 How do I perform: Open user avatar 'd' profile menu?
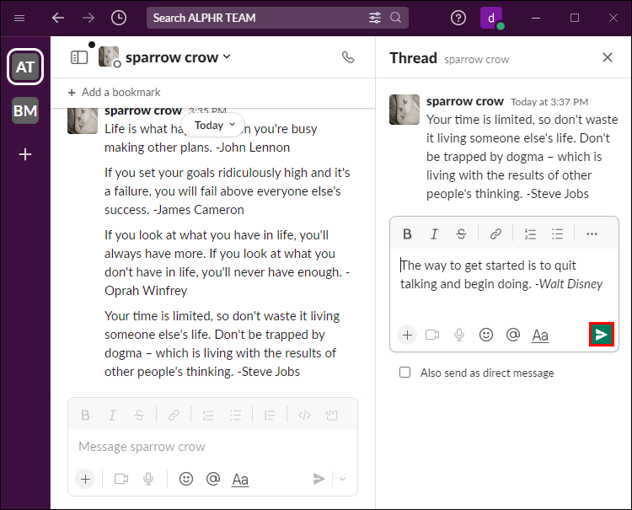click(491, 18)
